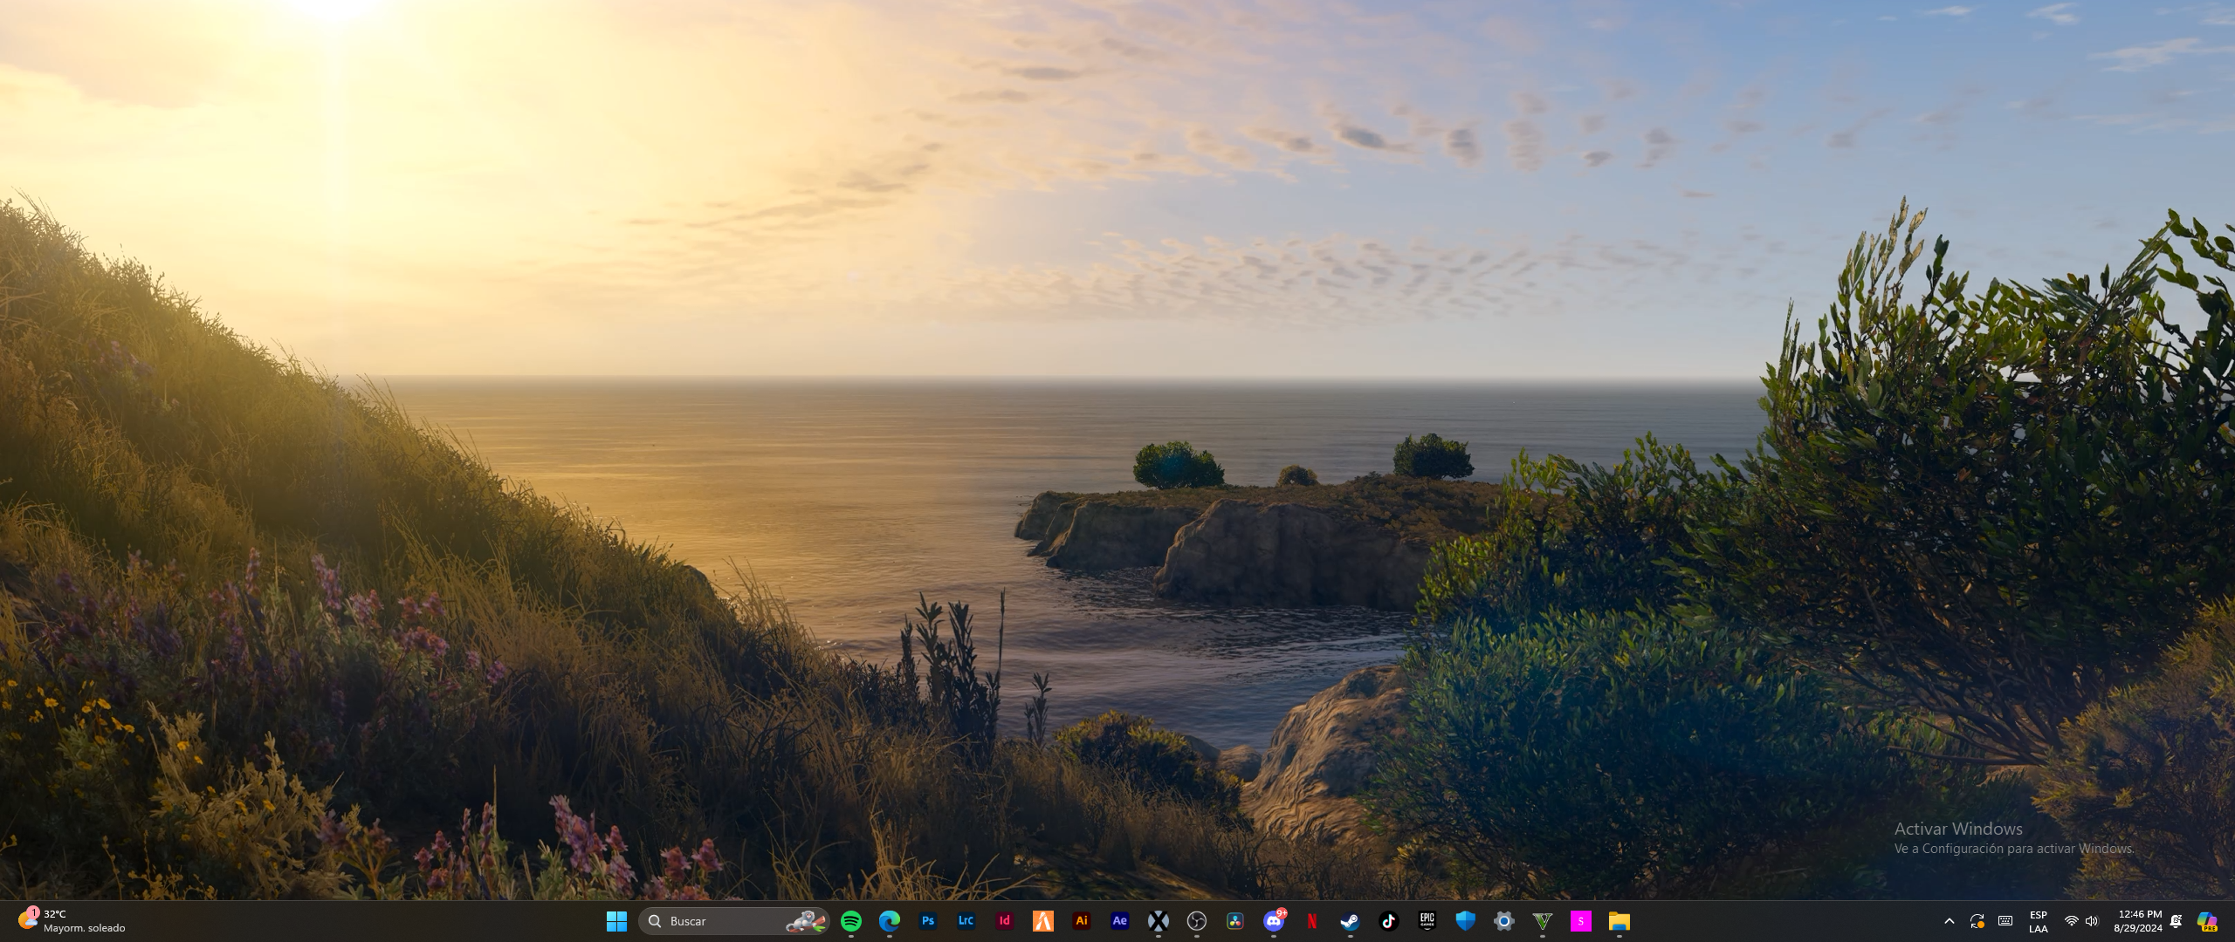This screenshot has width=2235, height=942.
Task: Open the clock and date flyout
Action: click(x=2138, y=921)
